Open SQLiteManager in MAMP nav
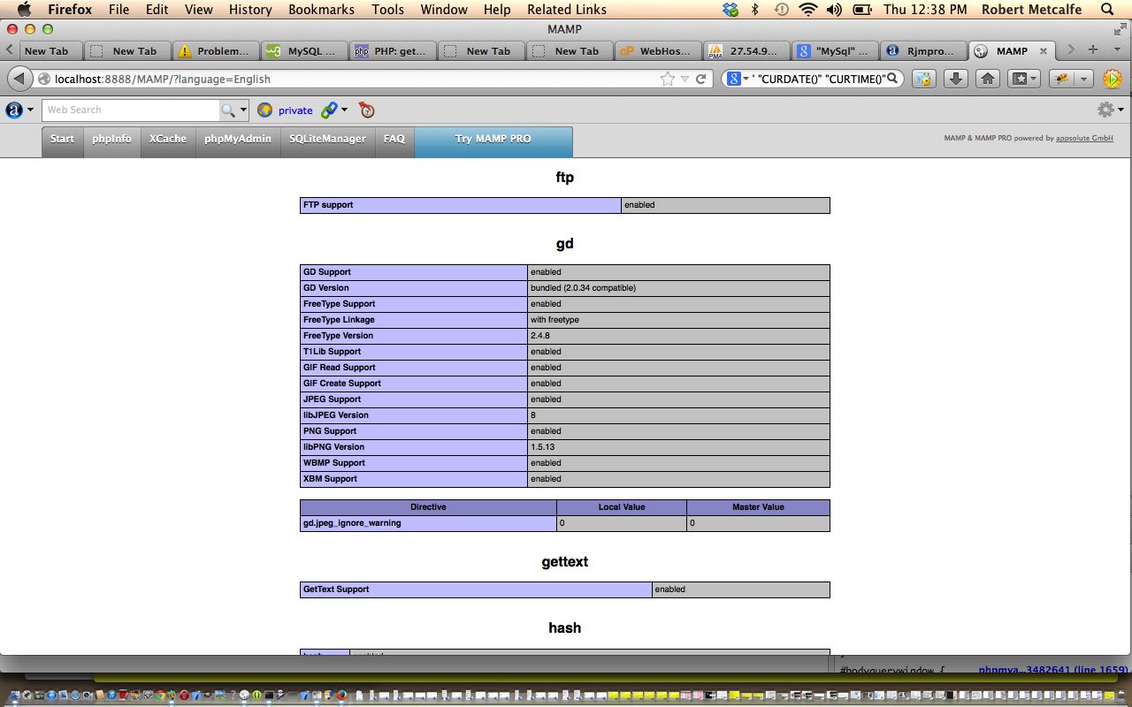Viewport: 1132px width, 707px height. point(328,141)
